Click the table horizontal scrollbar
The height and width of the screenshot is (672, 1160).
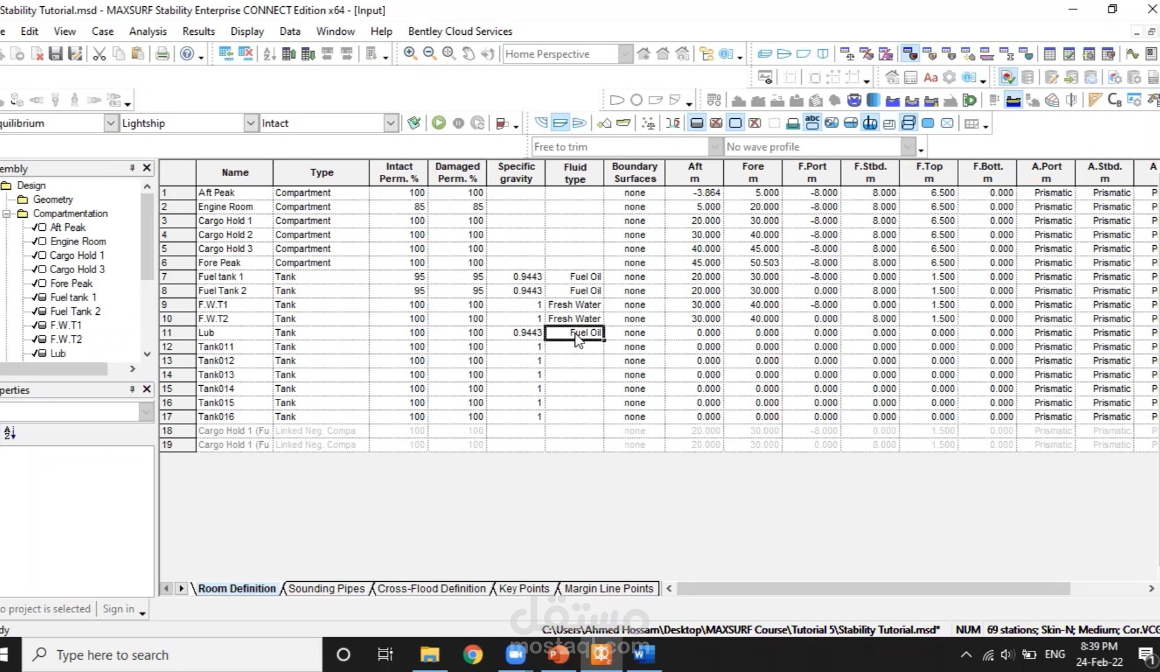click(x=873, y=589)
